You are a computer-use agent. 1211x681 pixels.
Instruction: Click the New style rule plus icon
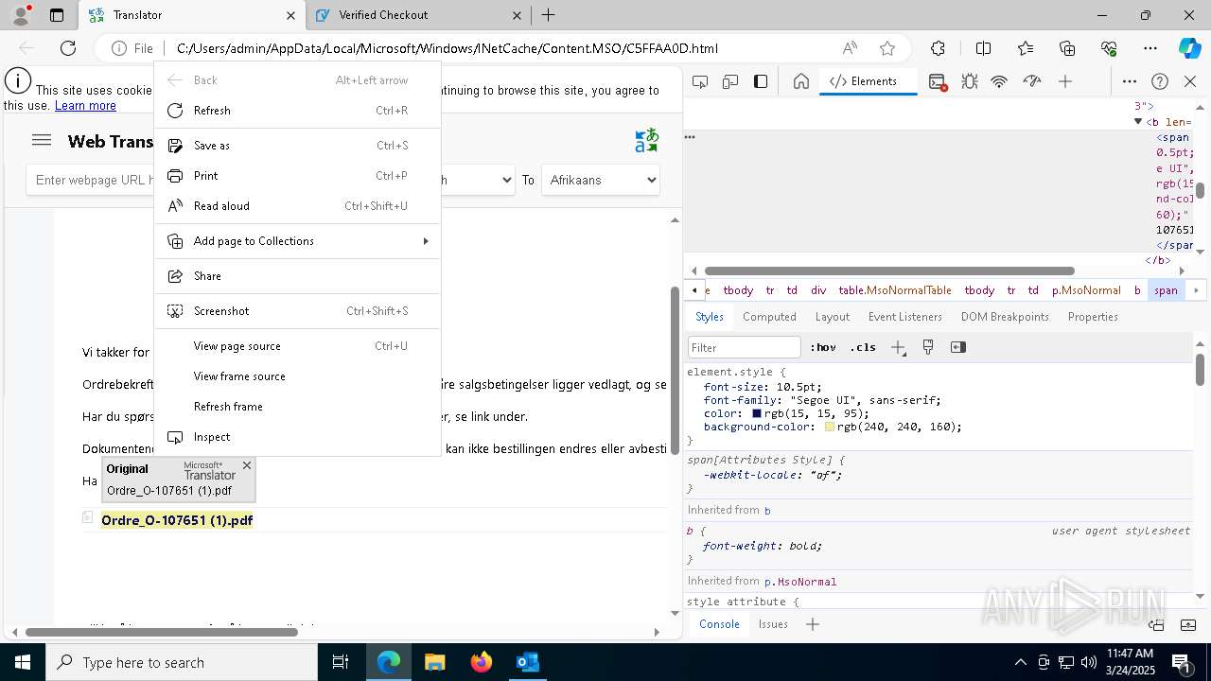[x=898, y=347]
